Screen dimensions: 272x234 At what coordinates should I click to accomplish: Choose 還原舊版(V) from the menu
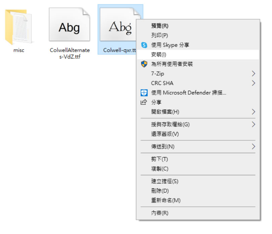pyautogui.click(x=198, y=134)
